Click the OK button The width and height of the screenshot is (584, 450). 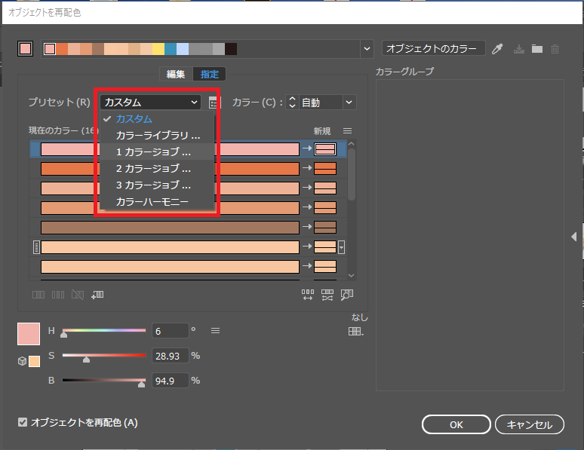tap(456, 424)
